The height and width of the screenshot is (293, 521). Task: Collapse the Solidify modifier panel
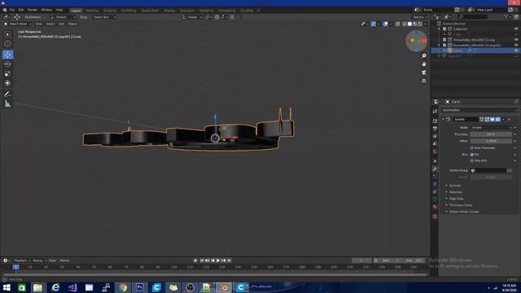[443, 120]
